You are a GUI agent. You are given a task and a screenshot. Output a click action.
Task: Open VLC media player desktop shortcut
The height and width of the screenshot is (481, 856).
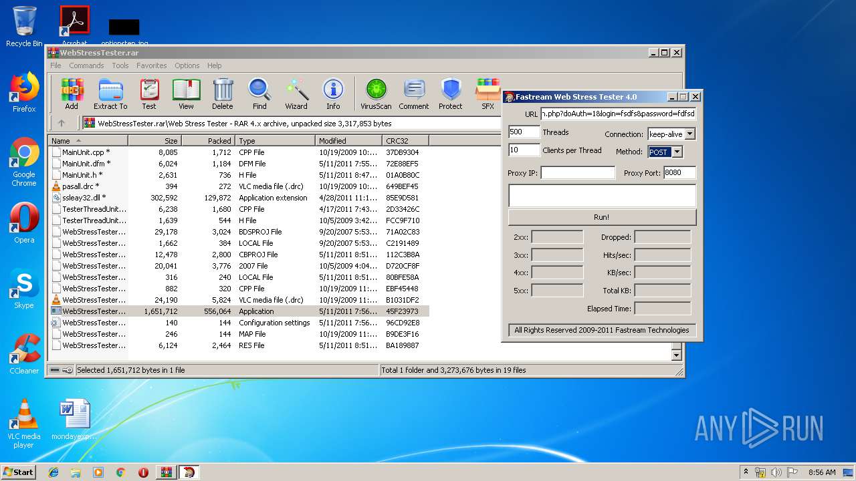coord(24,424)
